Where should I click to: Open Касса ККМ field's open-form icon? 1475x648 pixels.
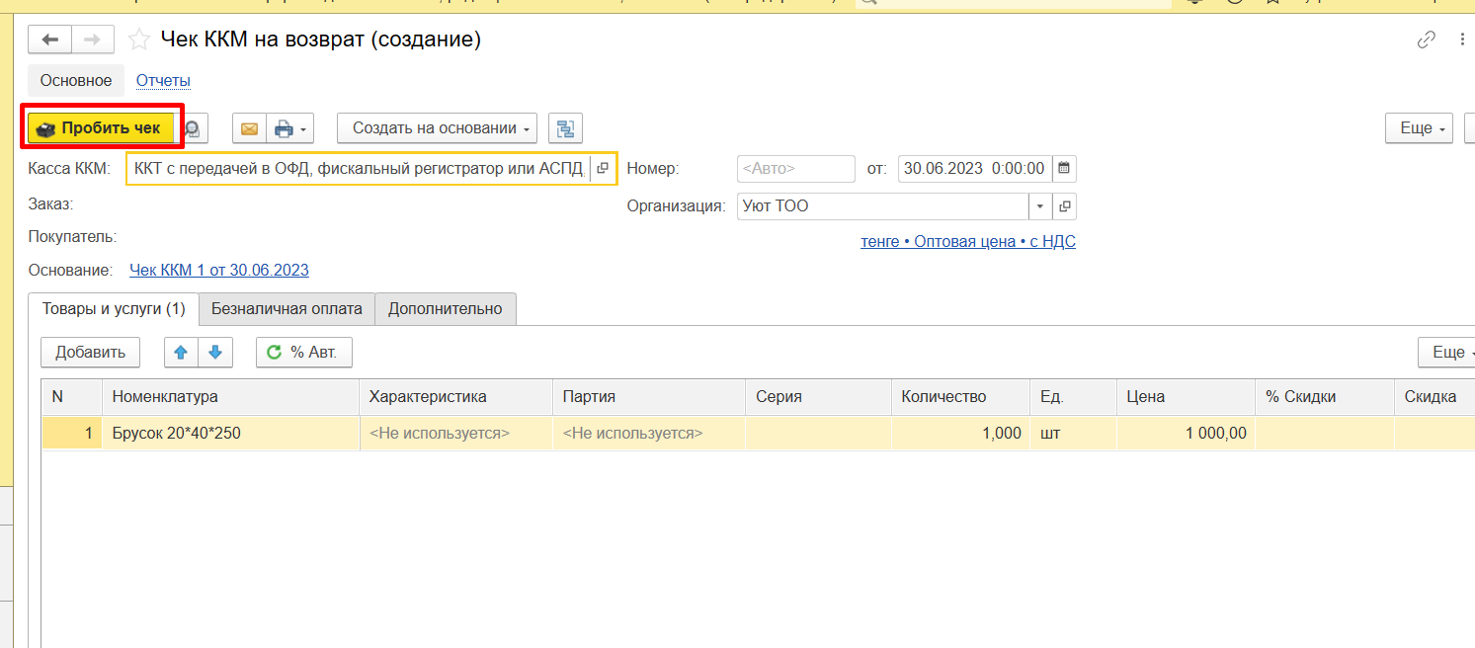603,169
